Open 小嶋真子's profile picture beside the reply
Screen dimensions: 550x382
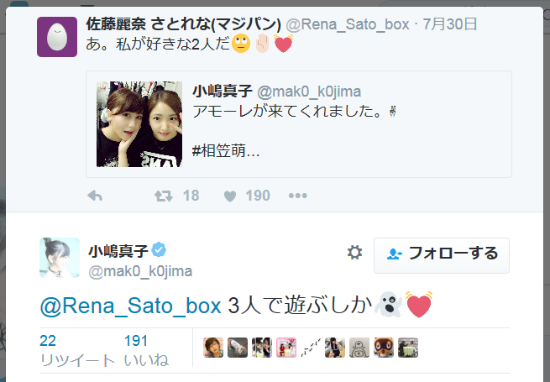60,258
